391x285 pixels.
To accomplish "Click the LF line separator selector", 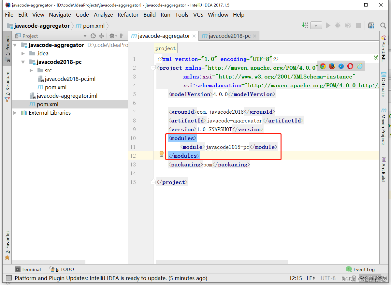I will click(311, 278).
